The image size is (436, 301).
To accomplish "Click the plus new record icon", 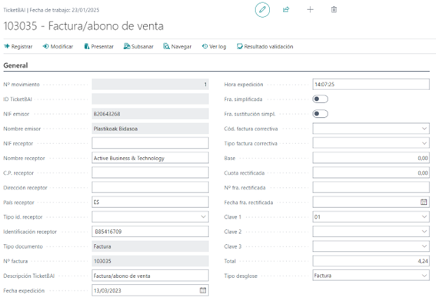I will (310, 10).
